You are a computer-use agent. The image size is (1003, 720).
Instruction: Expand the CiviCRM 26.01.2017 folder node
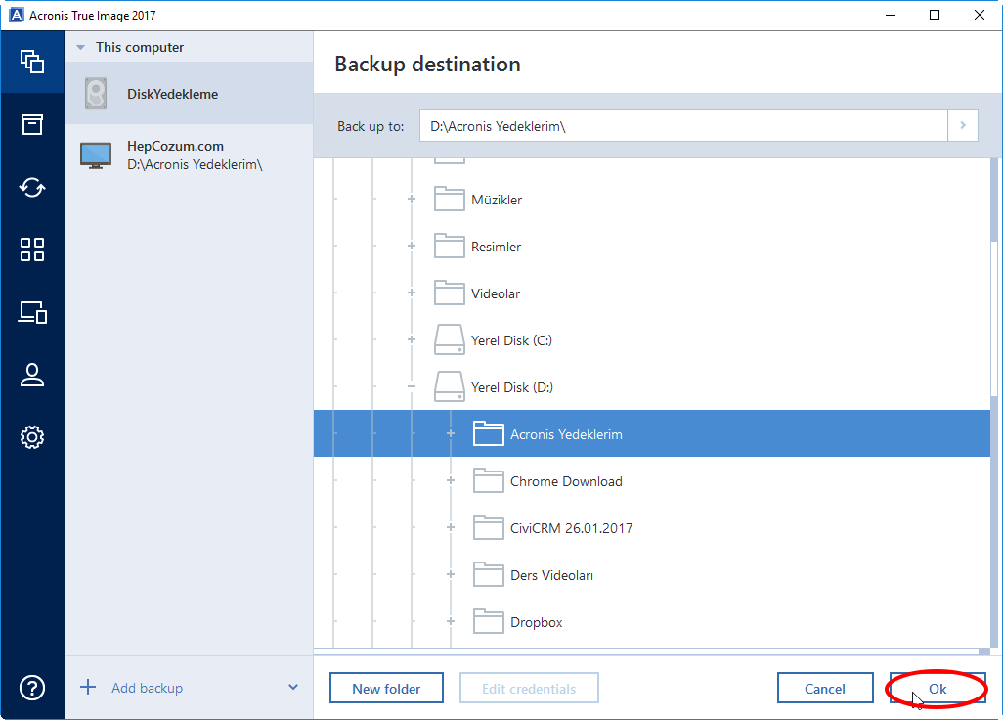[451, 528]
